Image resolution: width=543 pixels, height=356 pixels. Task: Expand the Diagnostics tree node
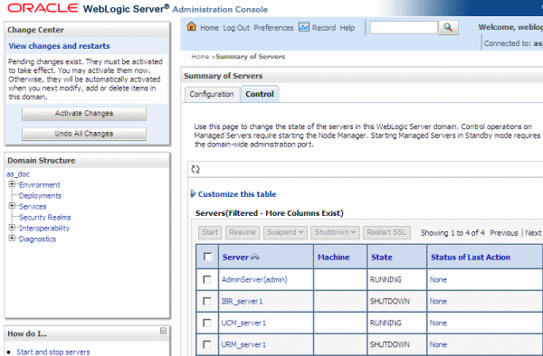click(12, 239)
